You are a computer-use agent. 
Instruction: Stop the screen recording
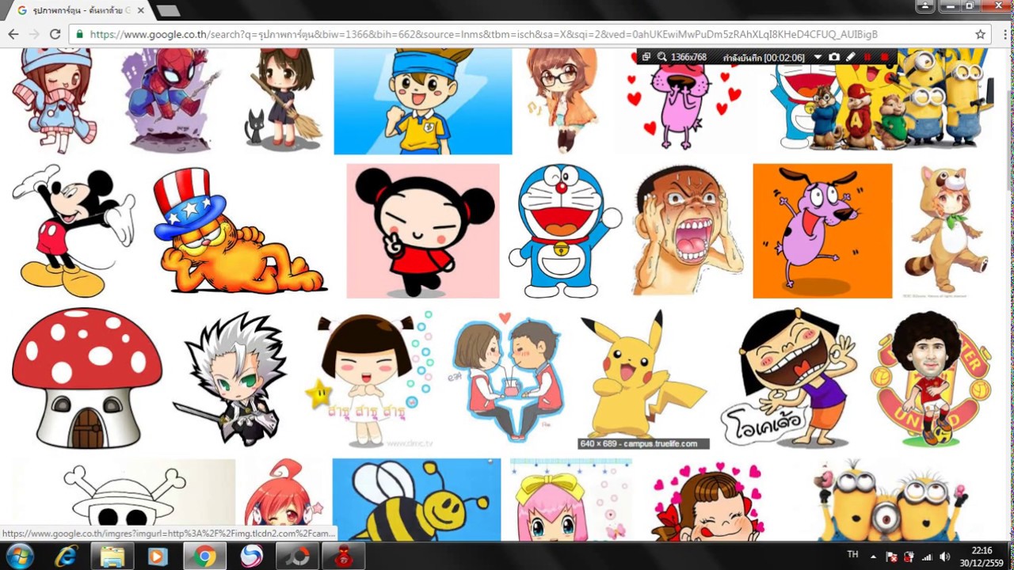(x=884, y=57)
